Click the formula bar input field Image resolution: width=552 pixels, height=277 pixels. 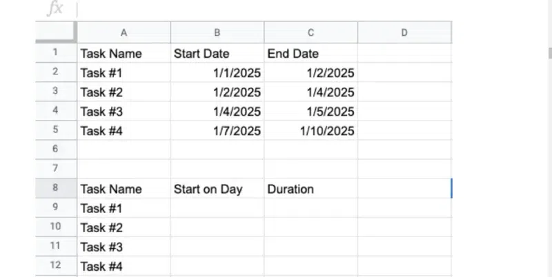coord(276,9)
